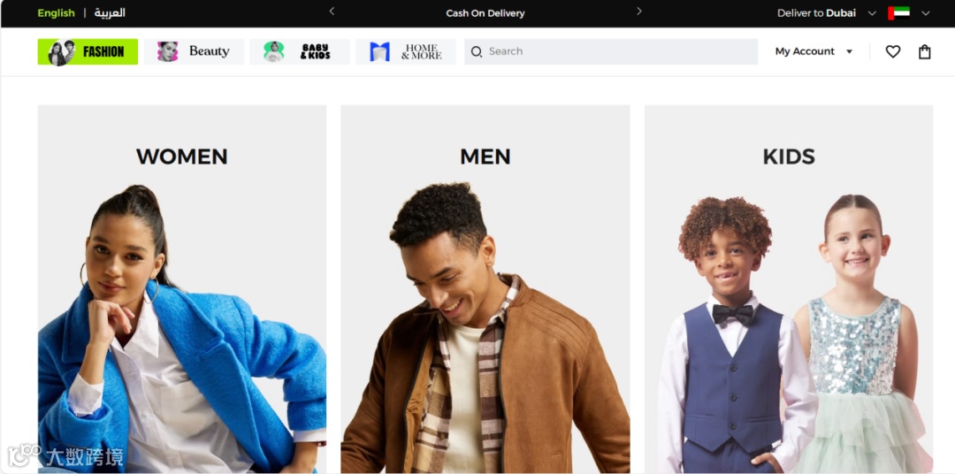Screen dimensions: 955x474
Task: Switch the site language to Arabic
Action: (x=110, y=12)
